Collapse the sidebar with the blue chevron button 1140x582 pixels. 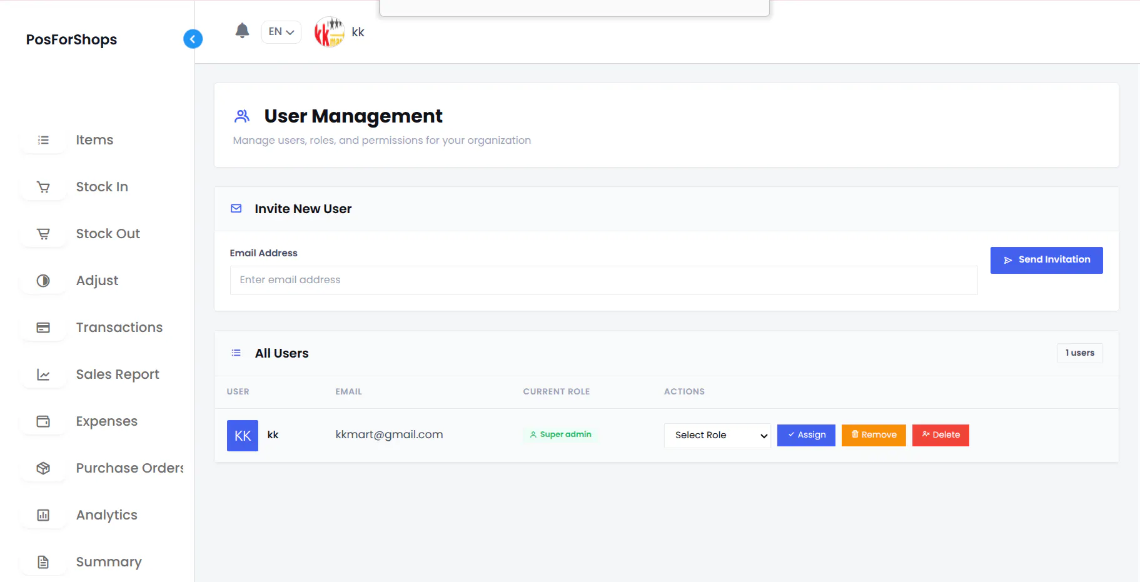(193, 39)
